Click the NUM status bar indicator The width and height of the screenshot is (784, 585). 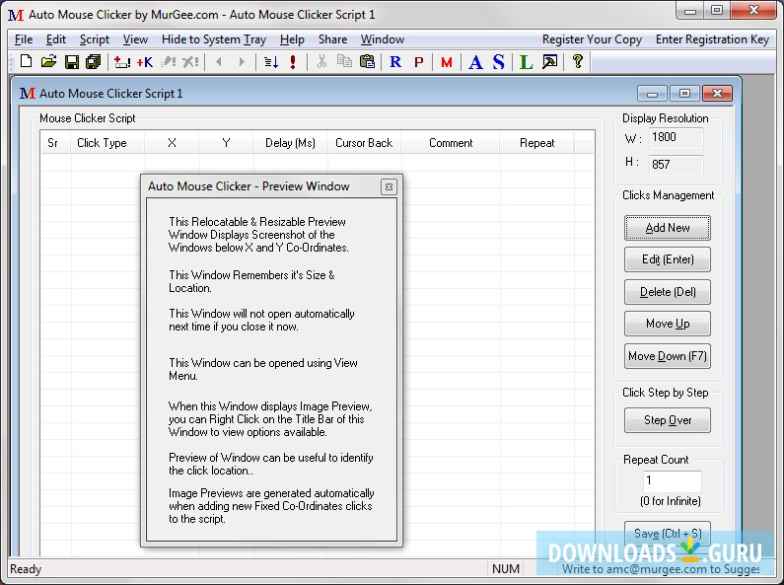(x=506, y=569)
